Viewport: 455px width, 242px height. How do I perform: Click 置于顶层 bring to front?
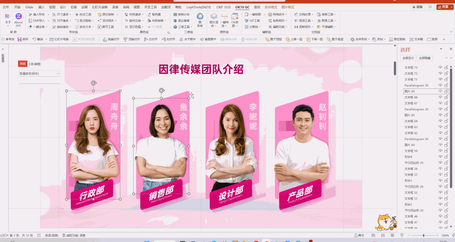274,39
